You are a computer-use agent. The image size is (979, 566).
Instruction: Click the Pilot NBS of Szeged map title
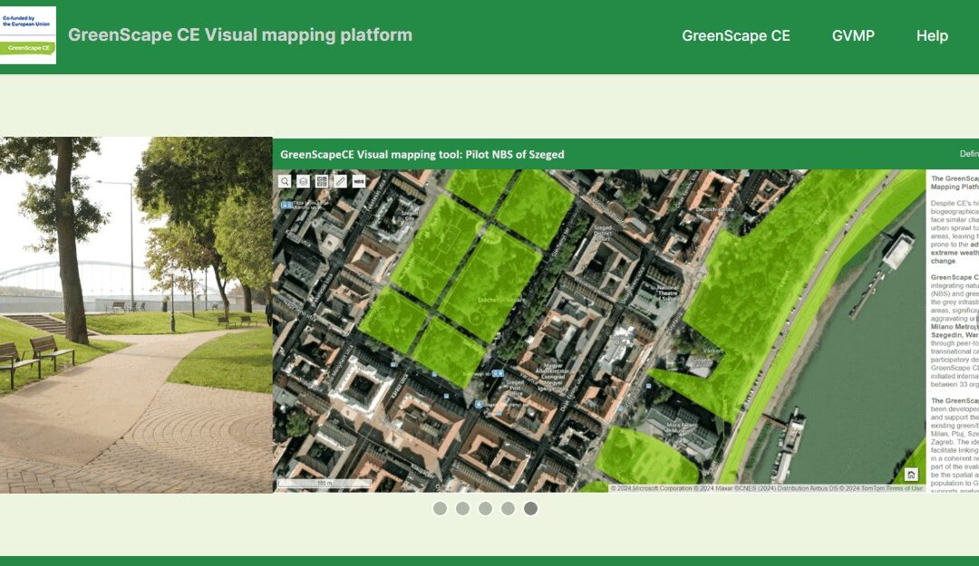click(x=422, y=154)
